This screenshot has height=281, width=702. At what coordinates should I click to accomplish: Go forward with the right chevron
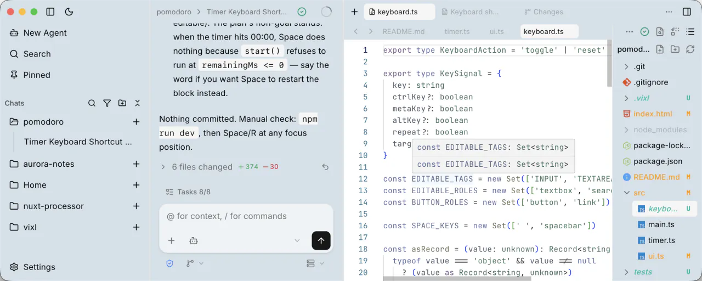point(371,31)
